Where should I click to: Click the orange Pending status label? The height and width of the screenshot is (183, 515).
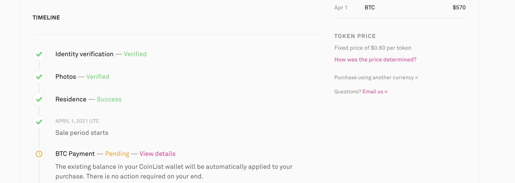coord(117,154)
